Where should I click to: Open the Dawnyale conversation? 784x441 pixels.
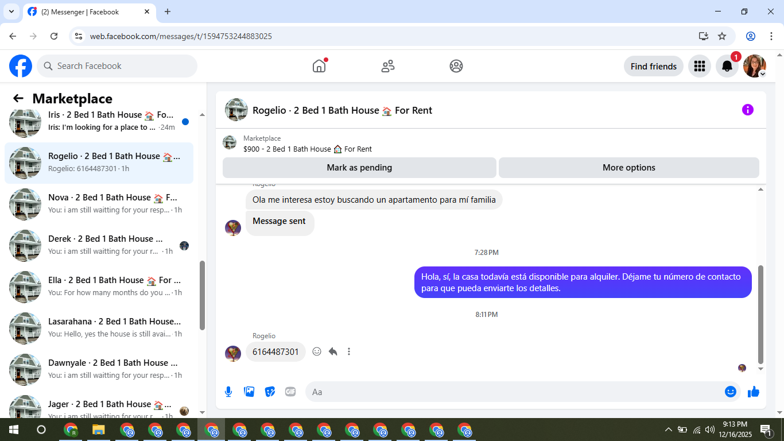(x=99, y=370)
